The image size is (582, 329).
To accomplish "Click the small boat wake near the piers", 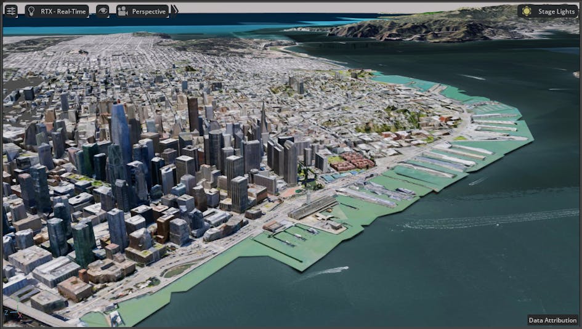I will (x=326, y=271).
